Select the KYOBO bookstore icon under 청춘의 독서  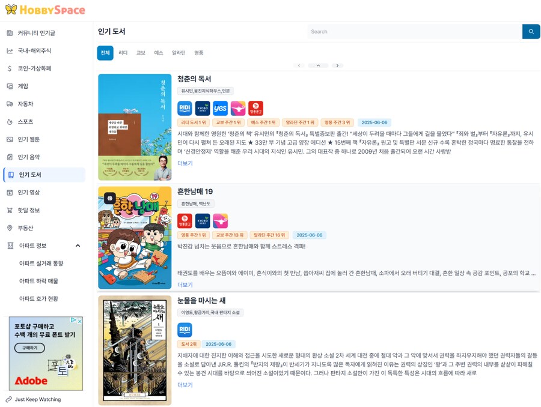click(x=202, y=107)
